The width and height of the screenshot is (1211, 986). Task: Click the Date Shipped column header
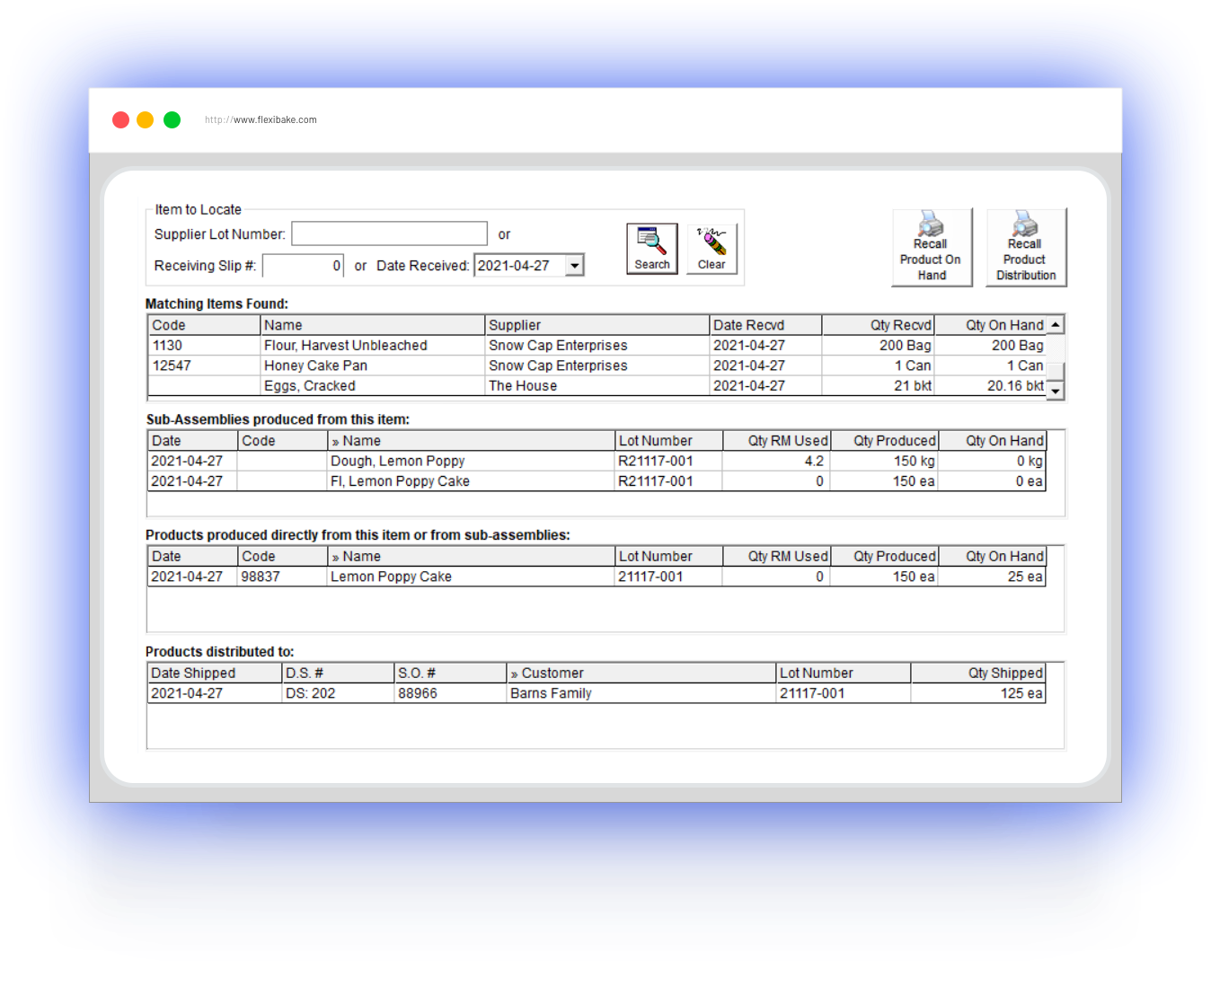click(215, 673)
